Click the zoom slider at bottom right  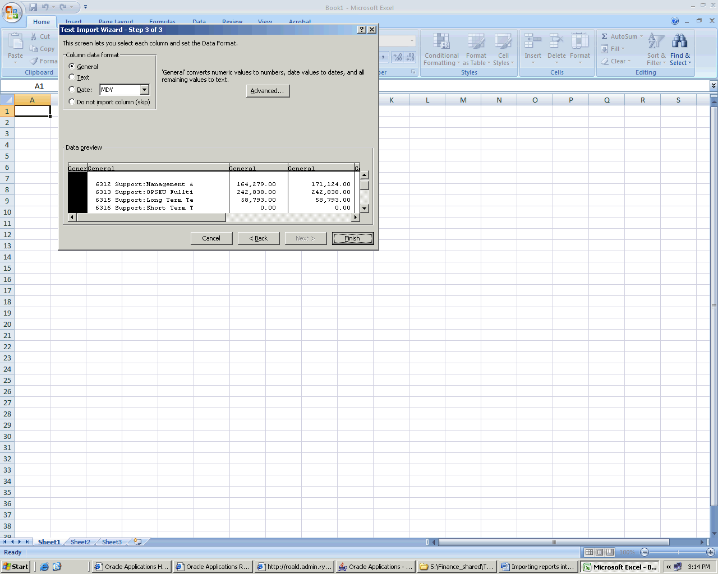(678, 552)
